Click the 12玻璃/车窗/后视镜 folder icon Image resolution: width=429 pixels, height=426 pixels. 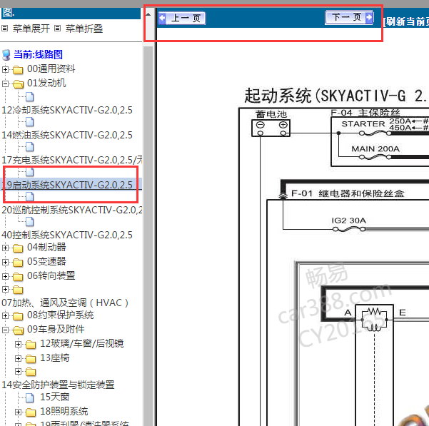point(31,345)
